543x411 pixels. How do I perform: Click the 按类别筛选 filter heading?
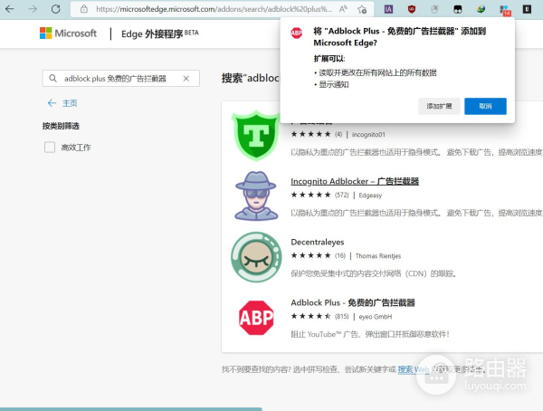pos(61,126)
